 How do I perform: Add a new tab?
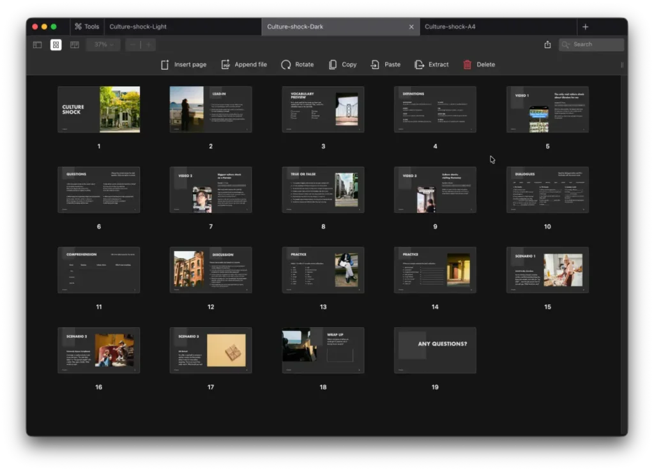[585, 27]
